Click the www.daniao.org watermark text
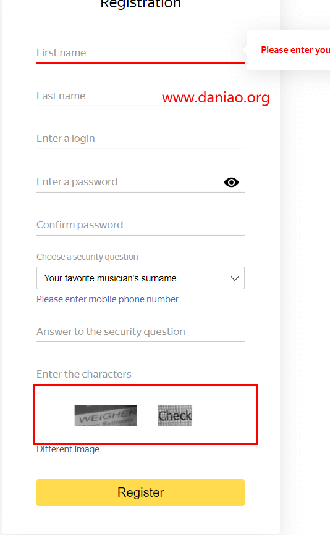 click(x=216, y=97)
